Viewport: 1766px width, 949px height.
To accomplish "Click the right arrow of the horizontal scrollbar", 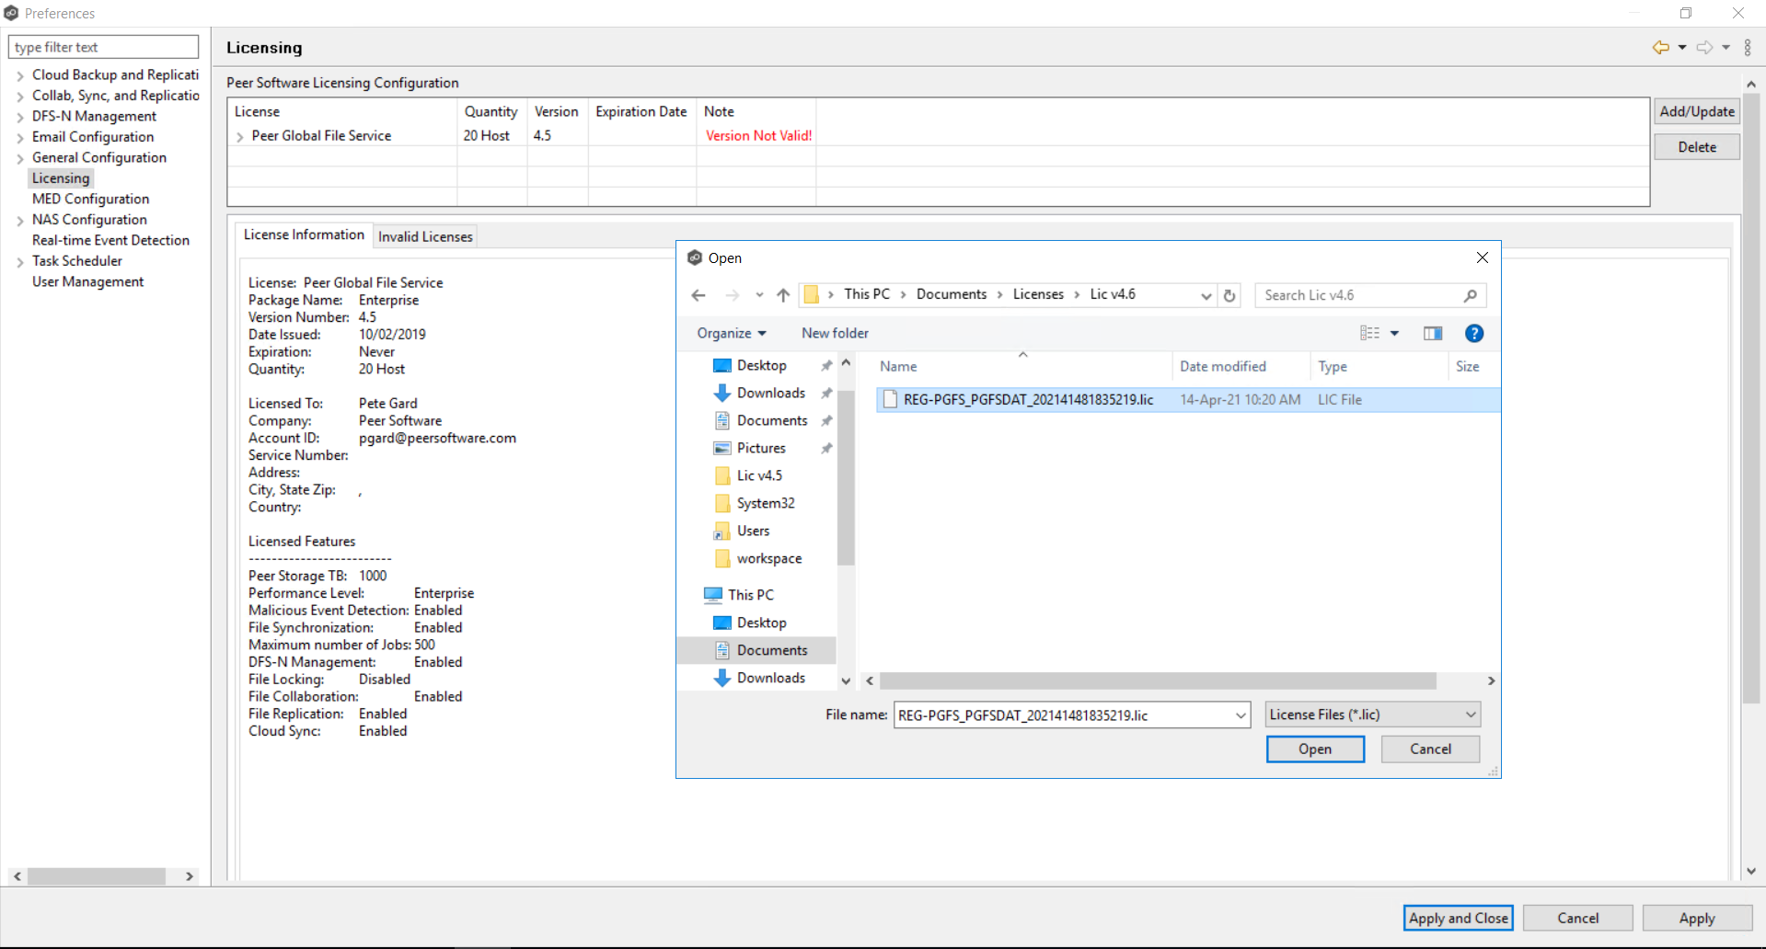I will [x=189, y=876].
